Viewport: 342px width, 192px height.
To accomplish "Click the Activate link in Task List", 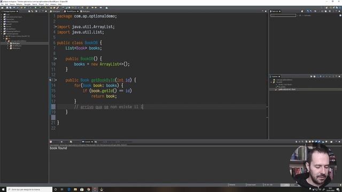I will (x=308, y=15).
